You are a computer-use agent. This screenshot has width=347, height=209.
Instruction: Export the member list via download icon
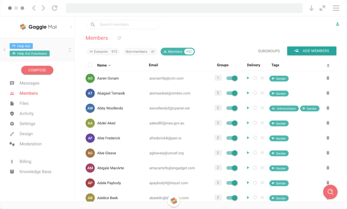pyautogui.click(x=328, y=65)
